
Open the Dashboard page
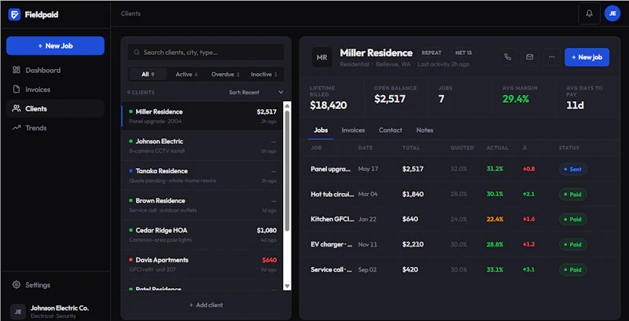[x=55, y=70]
